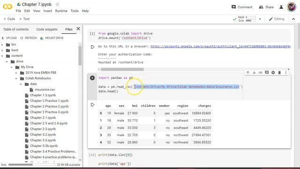Run the pandas import cell

coord(92,78)
